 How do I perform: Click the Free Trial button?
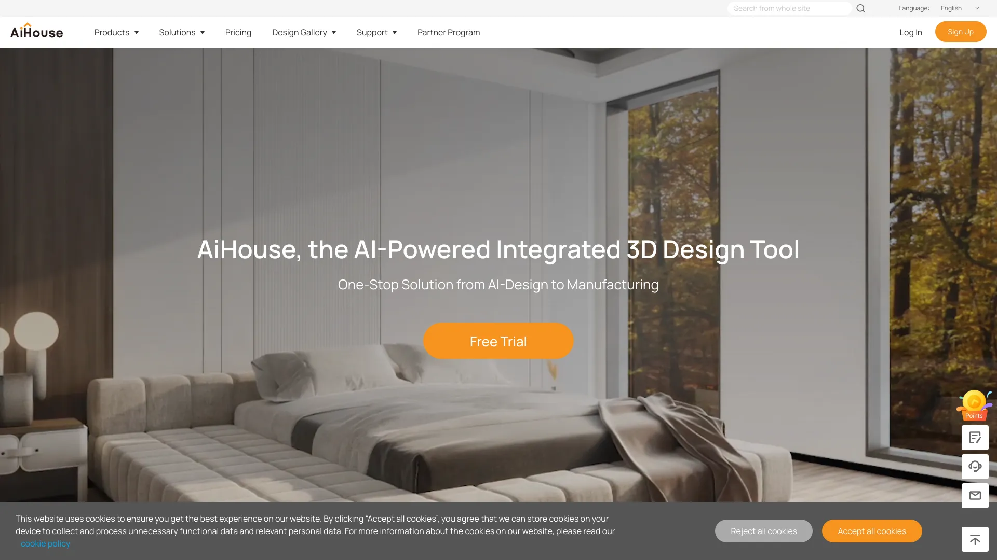point(498,341)
